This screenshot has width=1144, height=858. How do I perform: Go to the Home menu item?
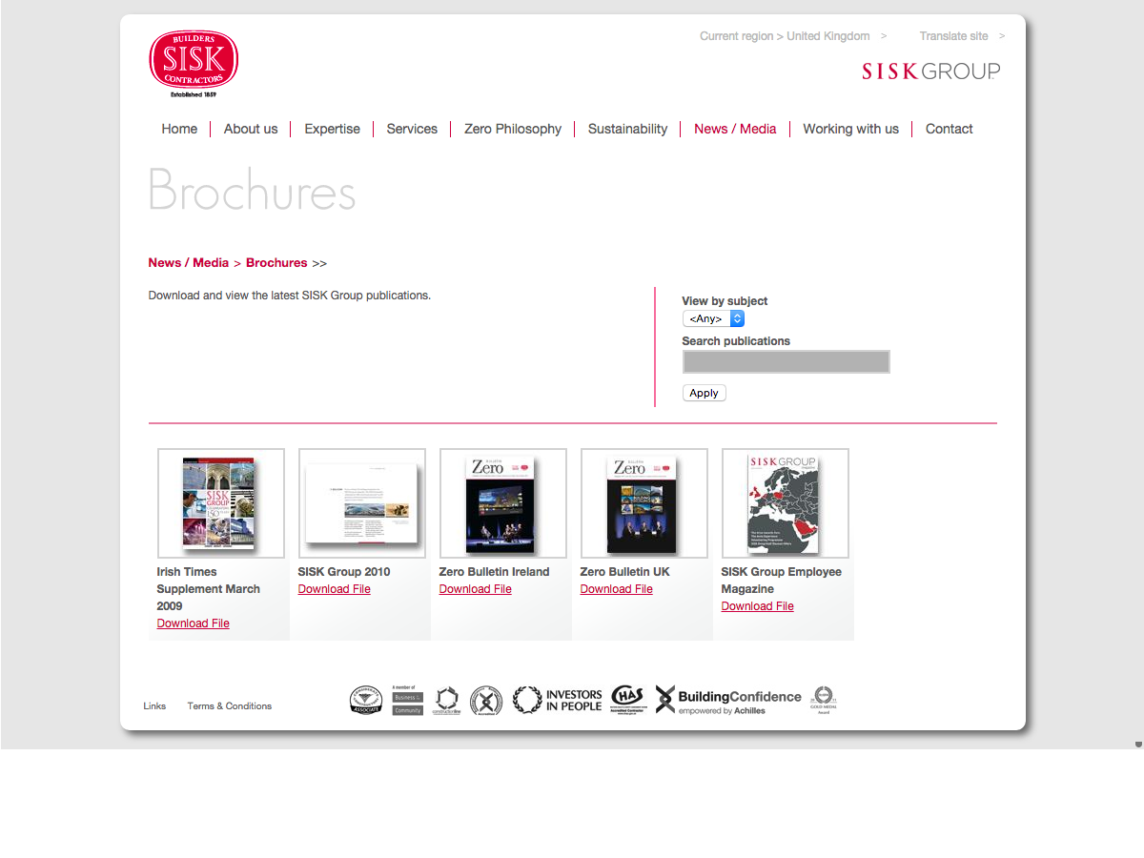[x=179, y=129]
